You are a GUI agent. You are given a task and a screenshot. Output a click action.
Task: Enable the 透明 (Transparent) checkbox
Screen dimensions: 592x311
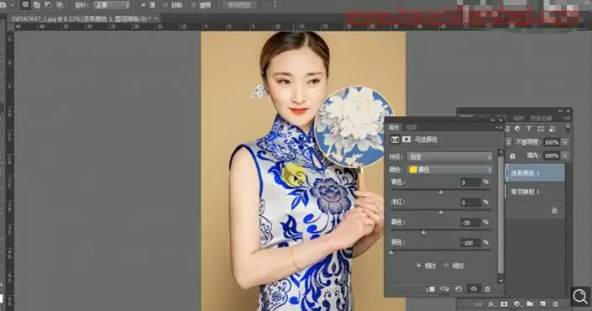point(194,5)
